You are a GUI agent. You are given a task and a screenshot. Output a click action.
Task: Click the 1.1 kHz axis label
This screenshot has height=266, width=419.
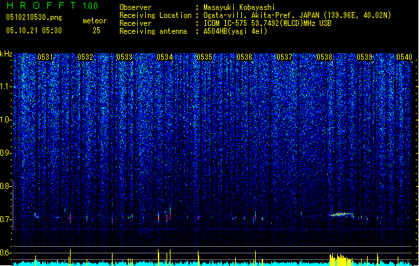5,86
